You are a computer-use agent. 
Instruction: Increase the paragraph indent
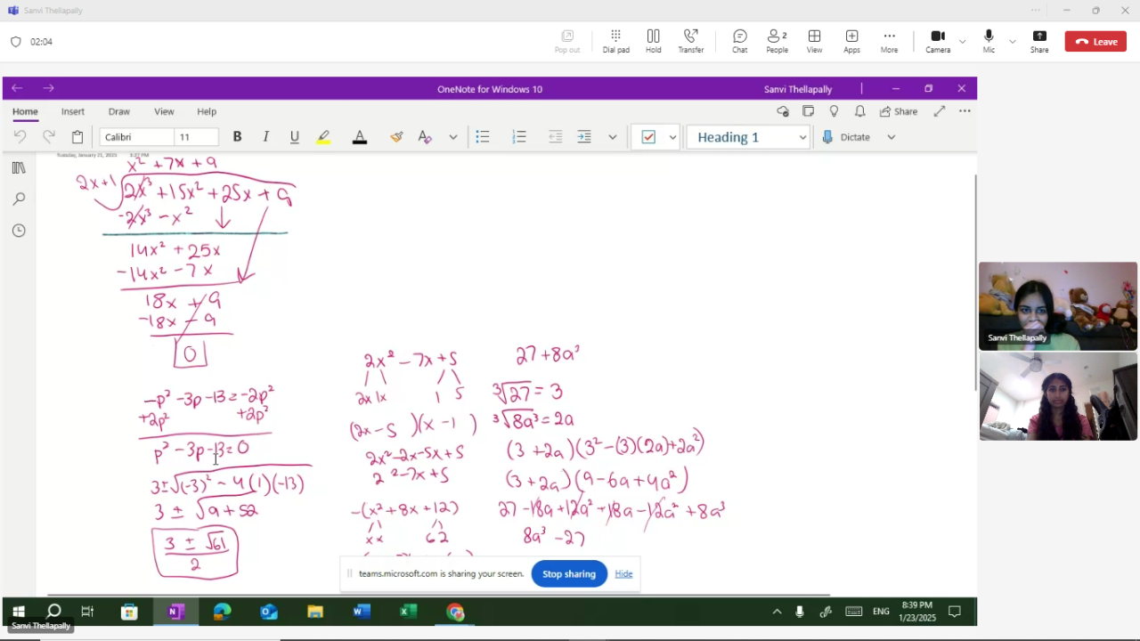pyautogui.click(x=584, y=137)
